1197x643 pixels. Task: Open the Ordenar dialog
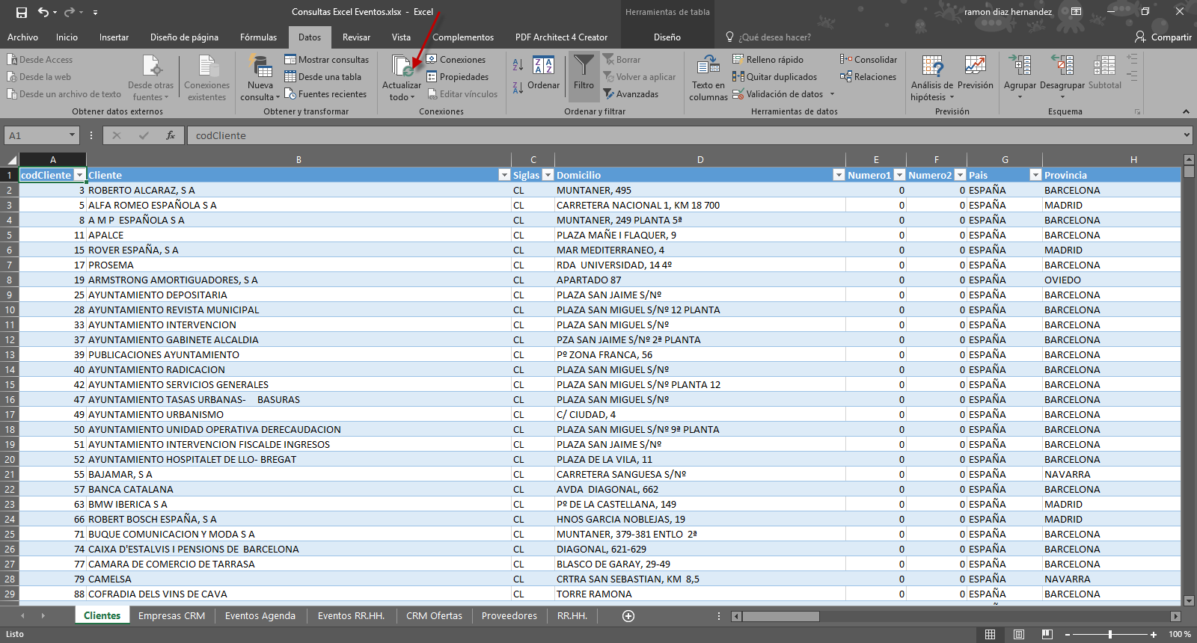pos(543,73)
